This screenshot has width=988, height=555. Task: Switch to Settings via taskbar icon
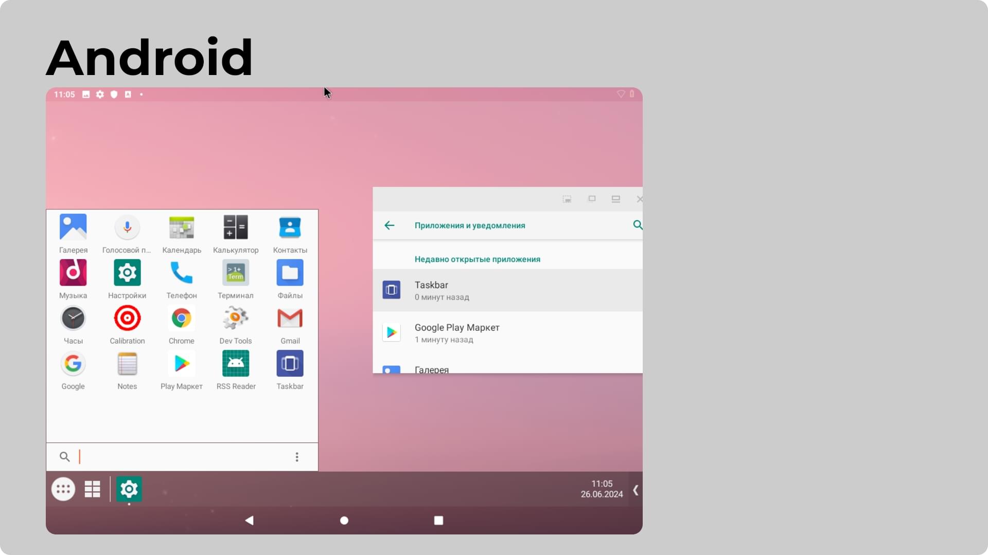coord(129,489)
